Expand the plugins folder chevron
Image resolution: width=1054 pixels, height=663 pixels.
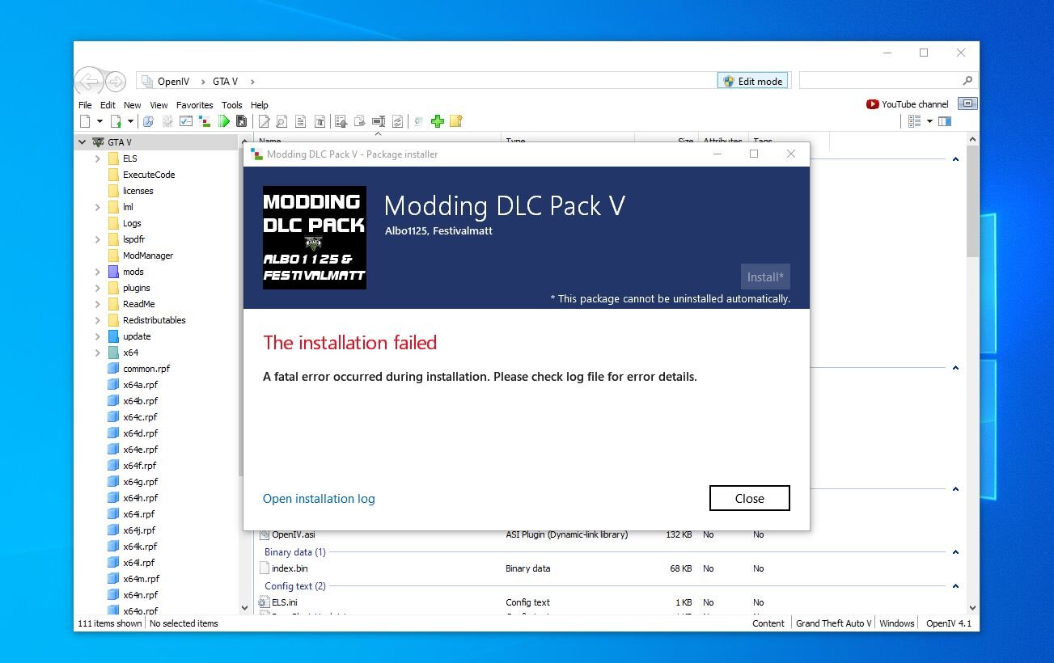(x=98, y=288)
